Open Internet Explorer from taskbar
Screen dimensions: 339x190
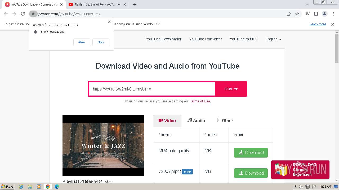click(x=21, y=187)
